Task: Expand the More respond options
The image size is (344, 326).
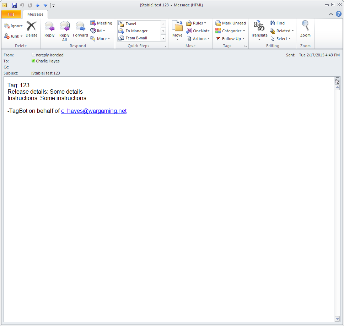Action: tap(109, 39)
